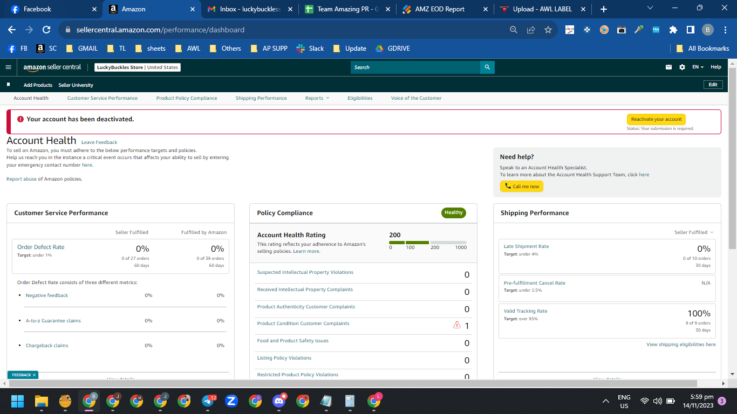The width and height of the screenshot is (737, 414).
Task: Open the Leave Feedback link
Action: coord(99,142)
